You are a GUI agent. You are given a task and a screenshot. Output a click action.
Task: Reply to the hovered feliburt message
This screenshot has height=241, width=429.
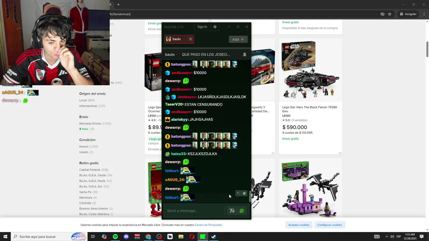tap(238, 193)
